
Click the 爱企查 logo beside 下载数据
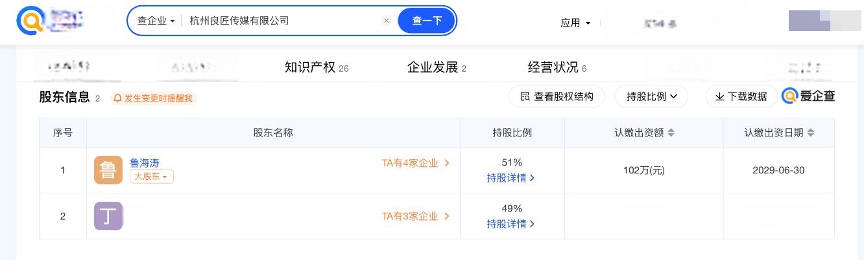(x=808, y=96)
